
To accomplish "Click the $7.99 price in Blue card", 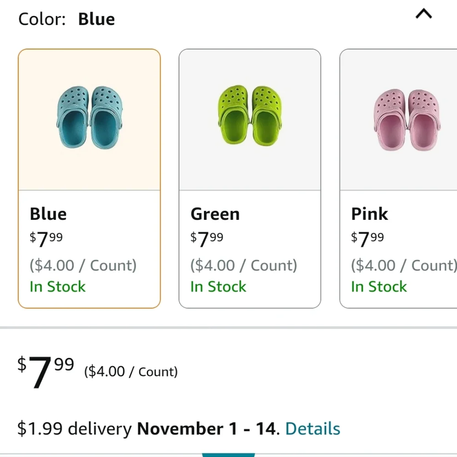I will tap(46, 239).
